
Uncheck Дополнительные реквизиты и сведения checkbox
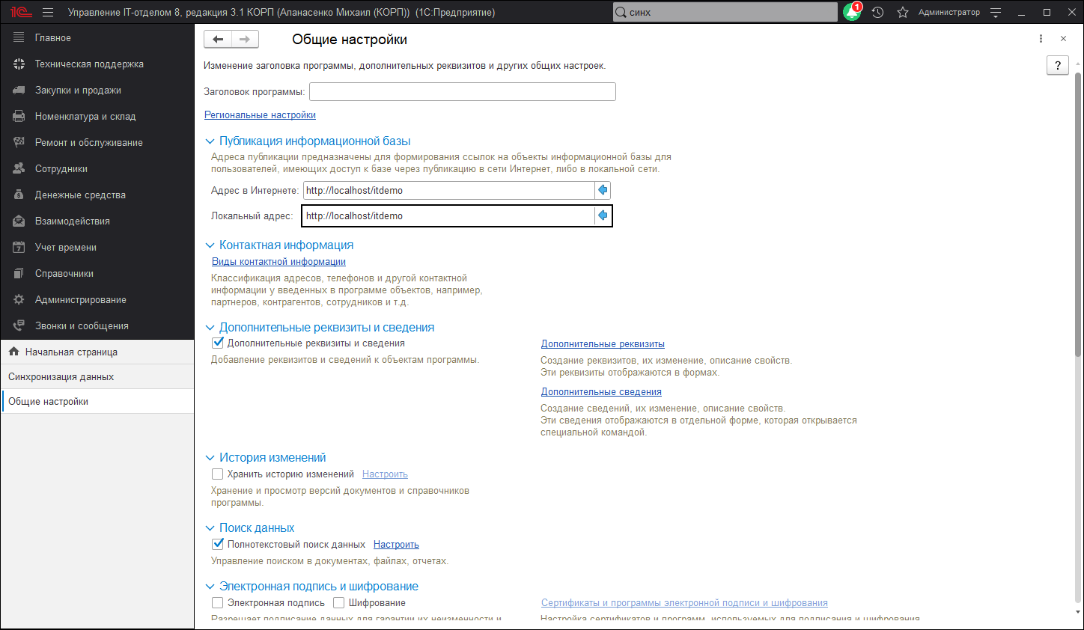tap(218, 343)
